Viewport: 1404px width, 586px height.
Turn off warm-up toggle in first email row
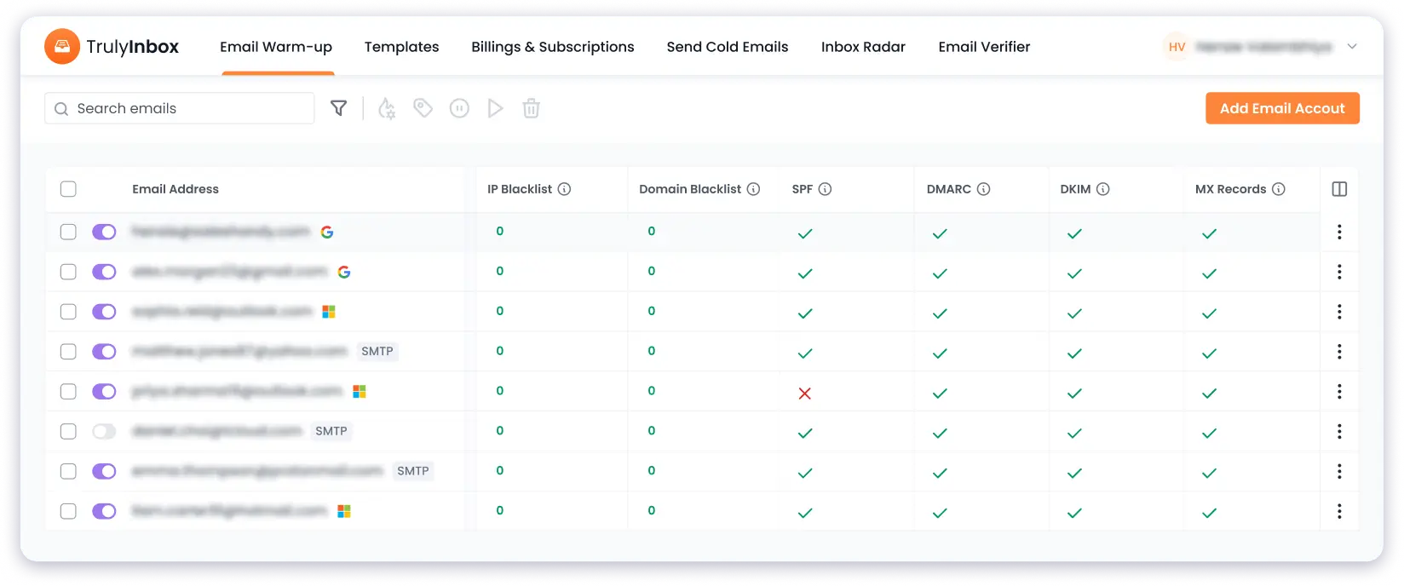[x=104, y=232]
